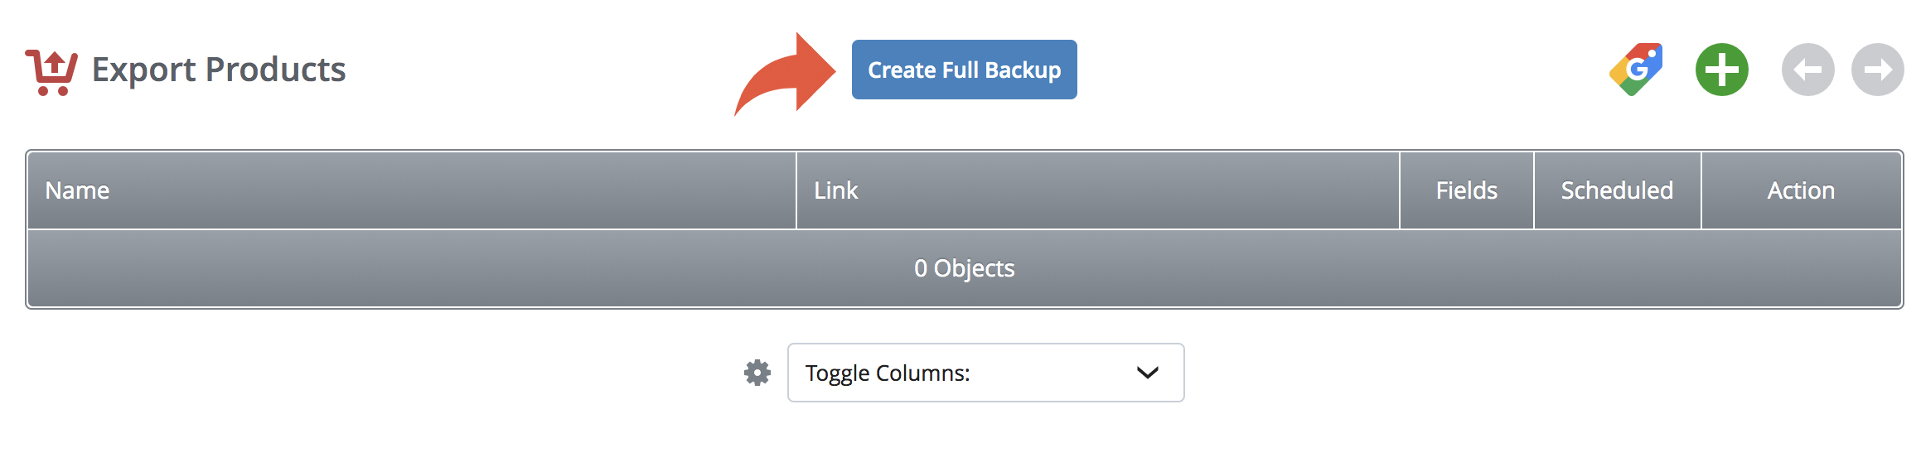The image size is (1921, 467).
Task: Click the Create Full Backup button
Action: [x=964, y=70]
